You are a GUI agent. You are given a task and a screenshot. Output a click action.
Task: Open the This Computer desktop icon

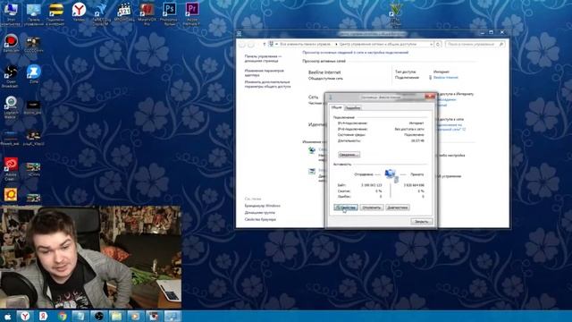[11, 13]
